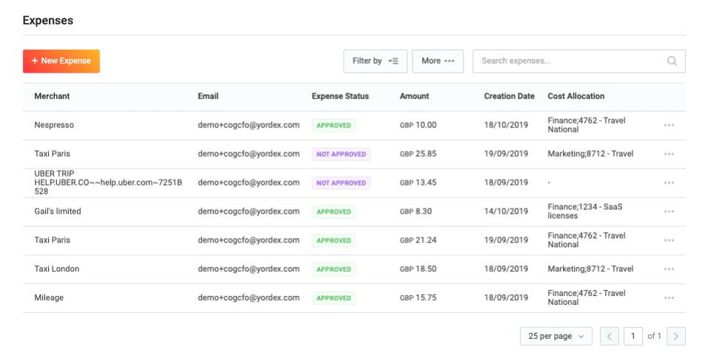Open row actions for the GBP 21.24 Taxi Paris expense
Image resolution: width=711 pixels, height=358 pixels.
(669, 240)
